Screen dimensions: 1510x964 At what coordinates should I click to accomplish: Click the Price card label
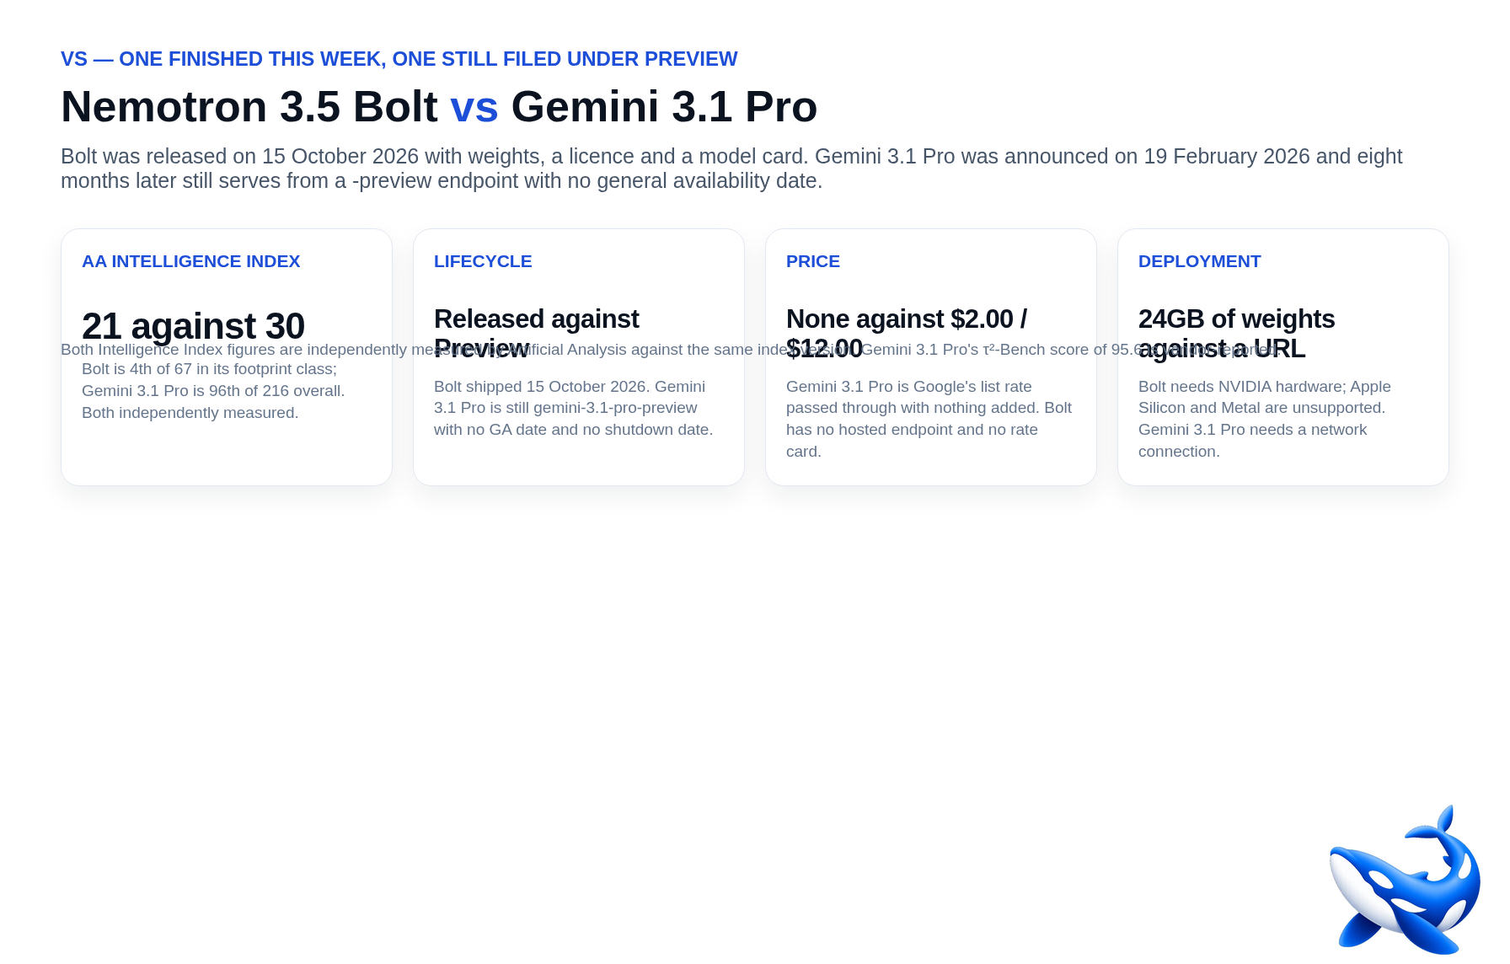813,261
